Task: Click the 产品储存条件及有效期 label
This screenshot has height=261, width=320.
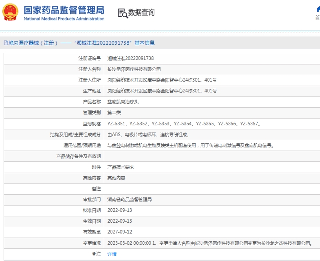Action: [79, 156]
